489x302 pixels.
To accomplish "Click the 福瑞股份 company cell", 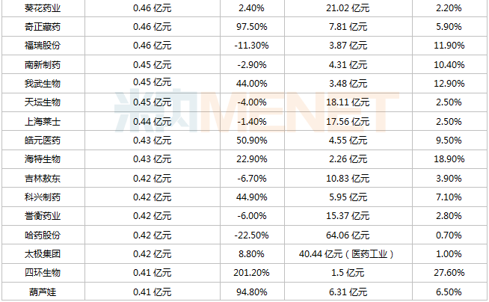I will [x=43, y=46].
